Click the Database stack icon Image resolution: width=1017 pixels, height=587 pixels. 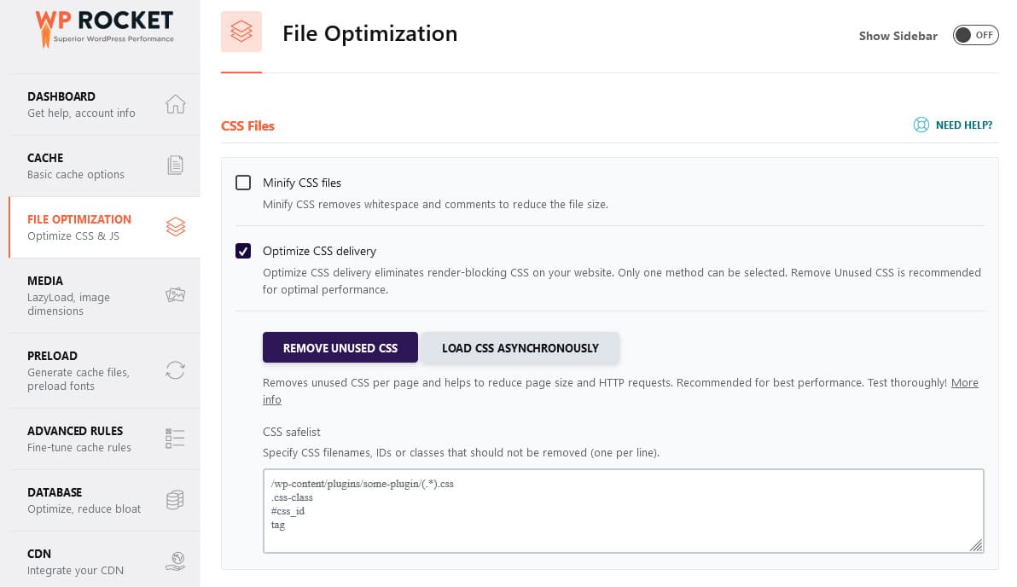[x=175, y=500]
